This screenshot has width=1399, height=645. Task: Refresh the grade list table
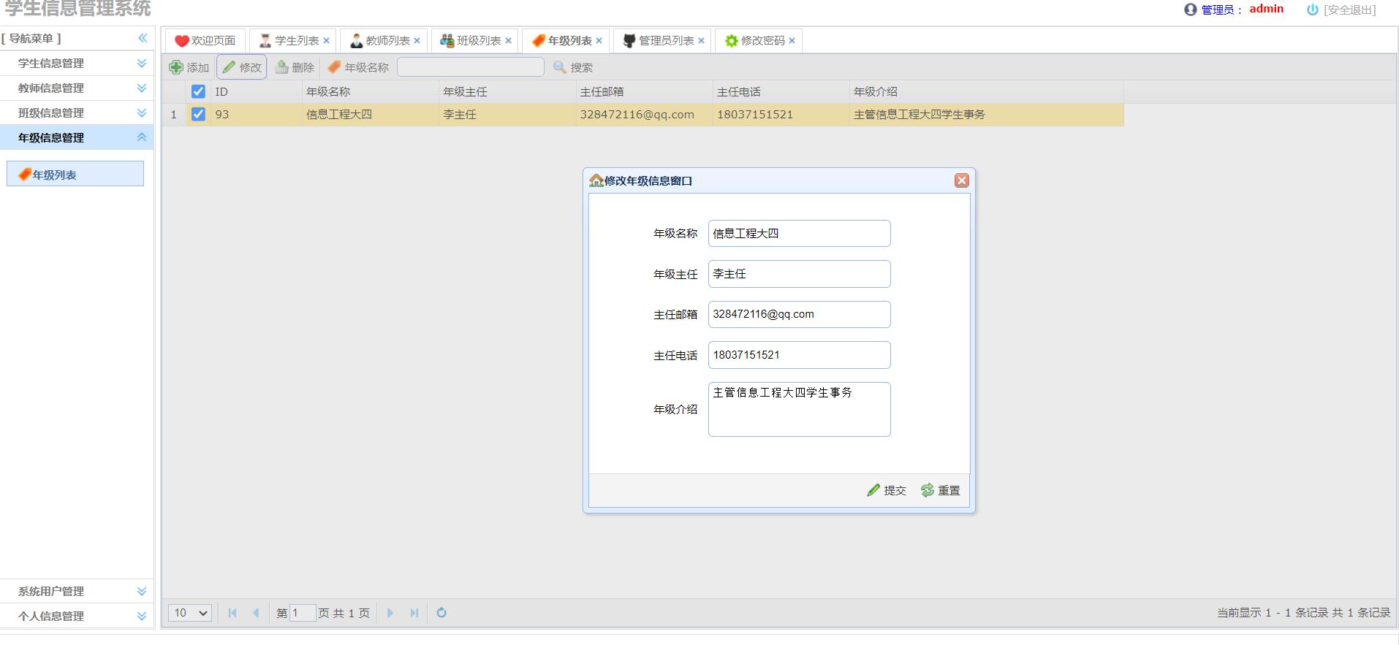[x=441, y=613]
